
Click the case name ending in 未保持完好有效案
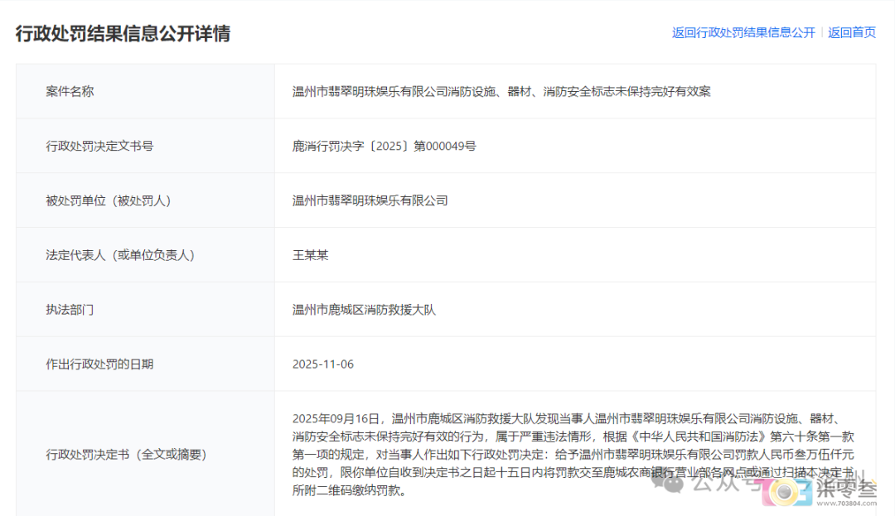(x=501, y=92)
